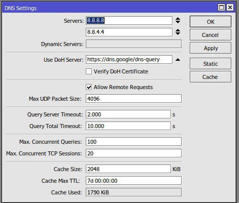Click the Cache Used label
Image resolution: width=239 pixels, height=203 pixels.
pos(66,192)
